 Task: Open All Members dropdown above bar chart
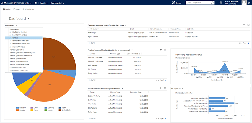coord(183,89)
